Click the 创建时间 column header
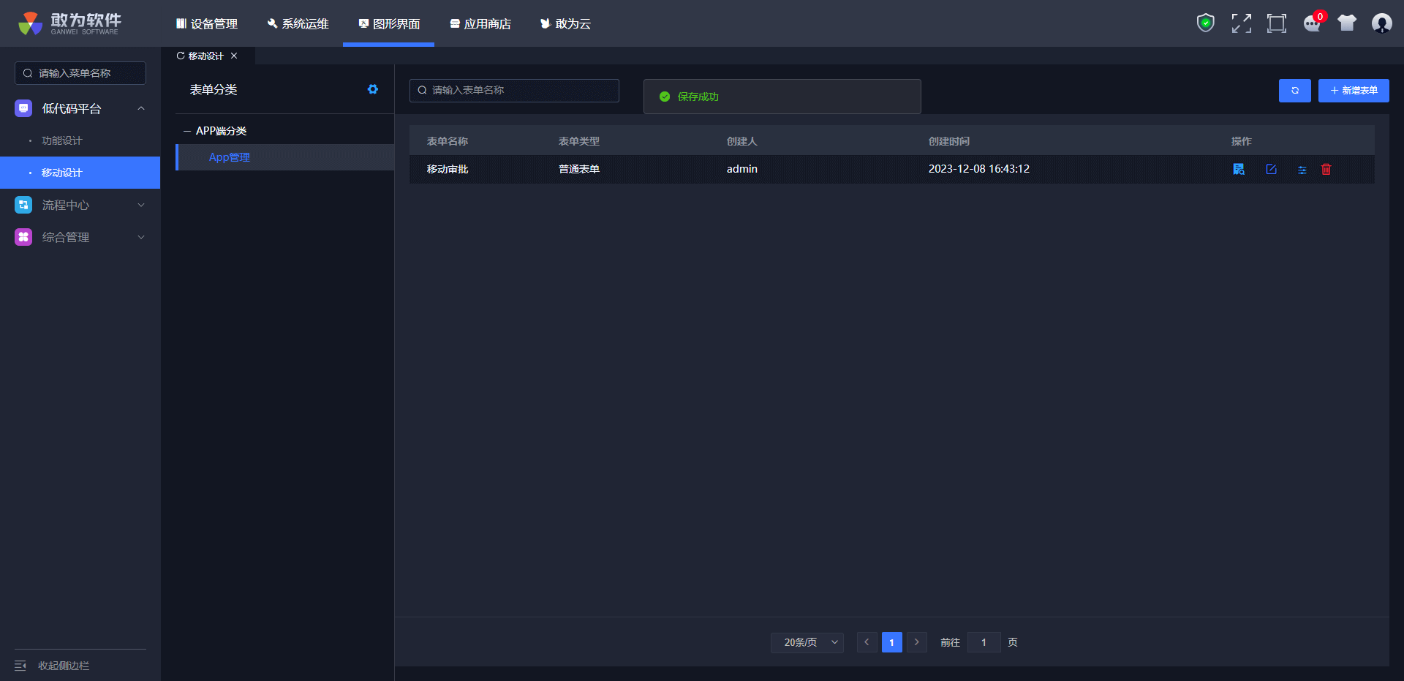Image resolution: width=1404 pixels, height=681 pixels. [949, 141]
